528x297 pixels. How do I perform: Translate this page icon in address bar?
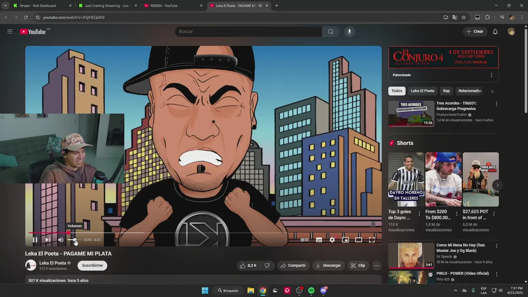(x=455, y=17)
